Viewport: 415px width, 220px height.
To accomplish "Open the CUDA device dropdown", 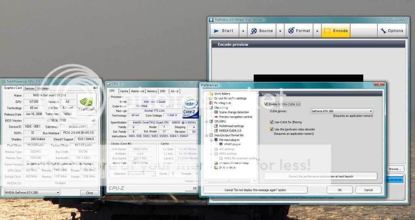I will click(342, 111).
